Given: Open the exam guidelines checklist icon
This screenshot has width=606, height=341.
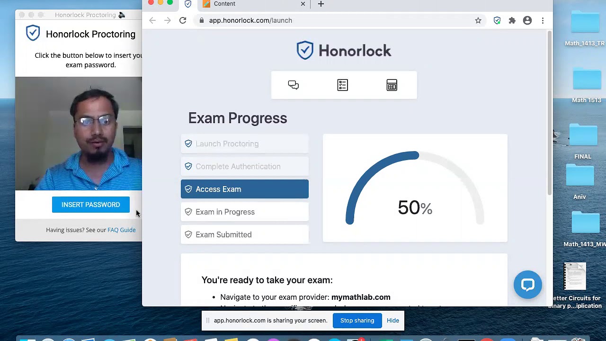Looking at the screenshot, I should coord(343,85).
